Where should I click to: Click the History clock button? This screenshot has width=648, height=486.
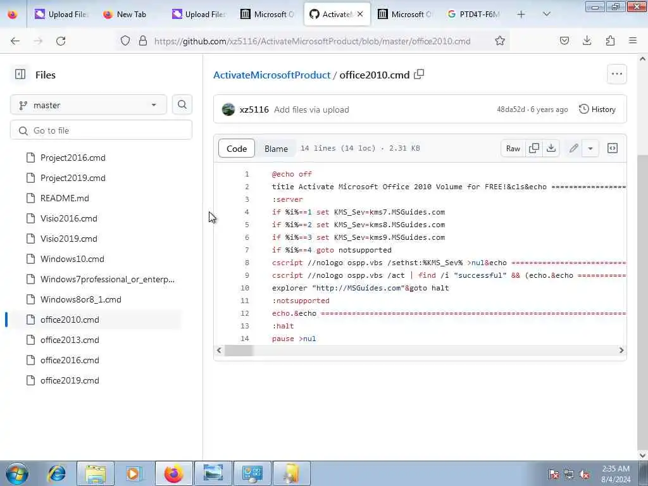point(597,109)
